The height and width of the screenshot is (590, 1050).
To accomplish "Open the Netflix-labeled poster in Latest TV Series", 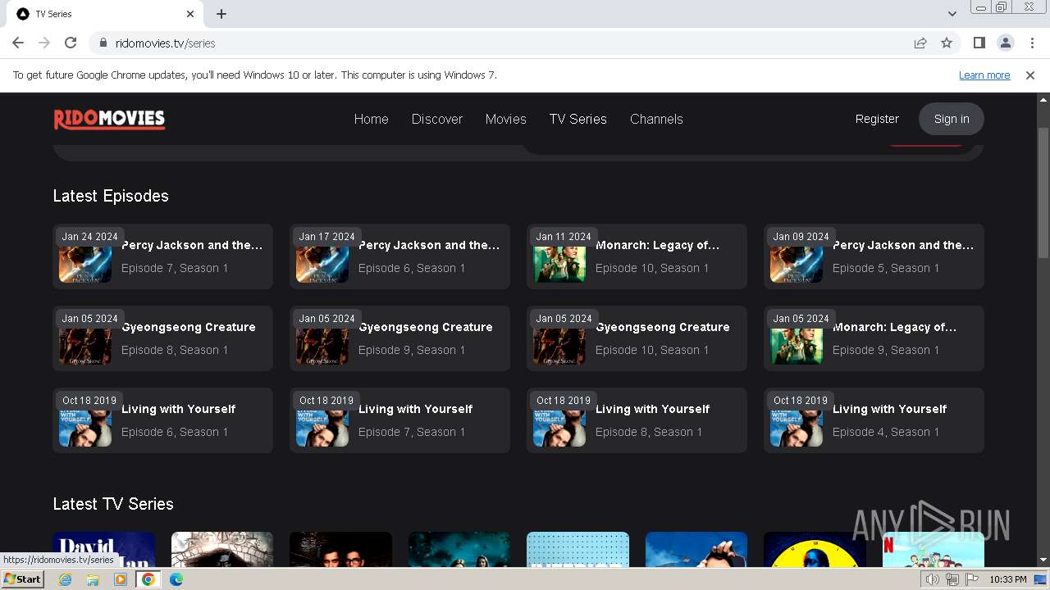I will click(x=933, y=550).
